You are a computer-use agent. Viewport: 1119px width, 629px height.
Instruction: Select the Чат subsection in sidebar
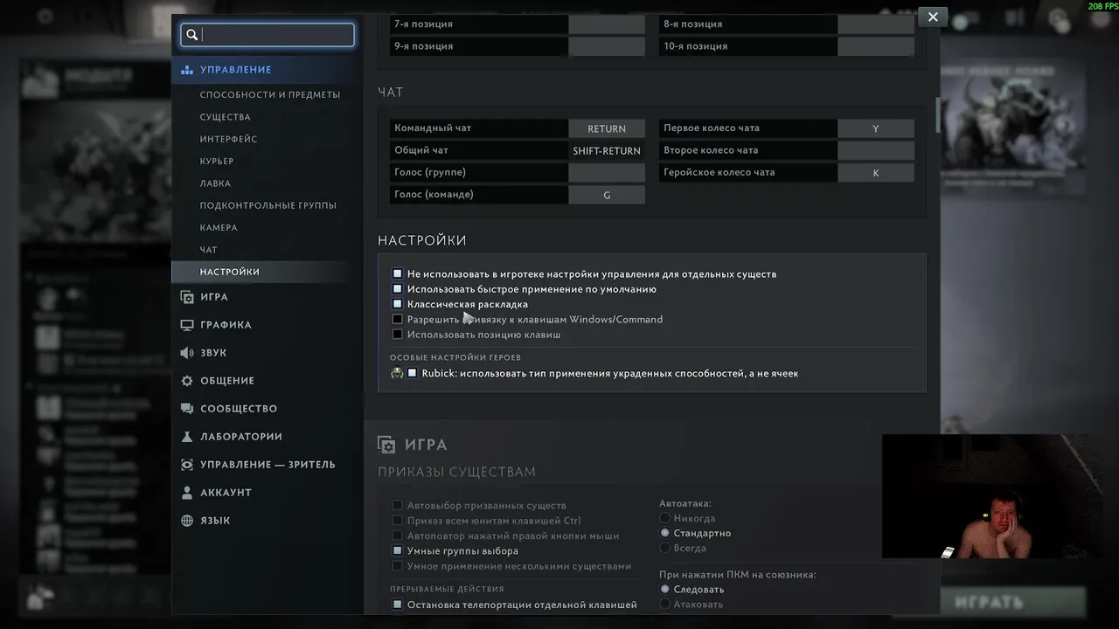click(209, 250)
